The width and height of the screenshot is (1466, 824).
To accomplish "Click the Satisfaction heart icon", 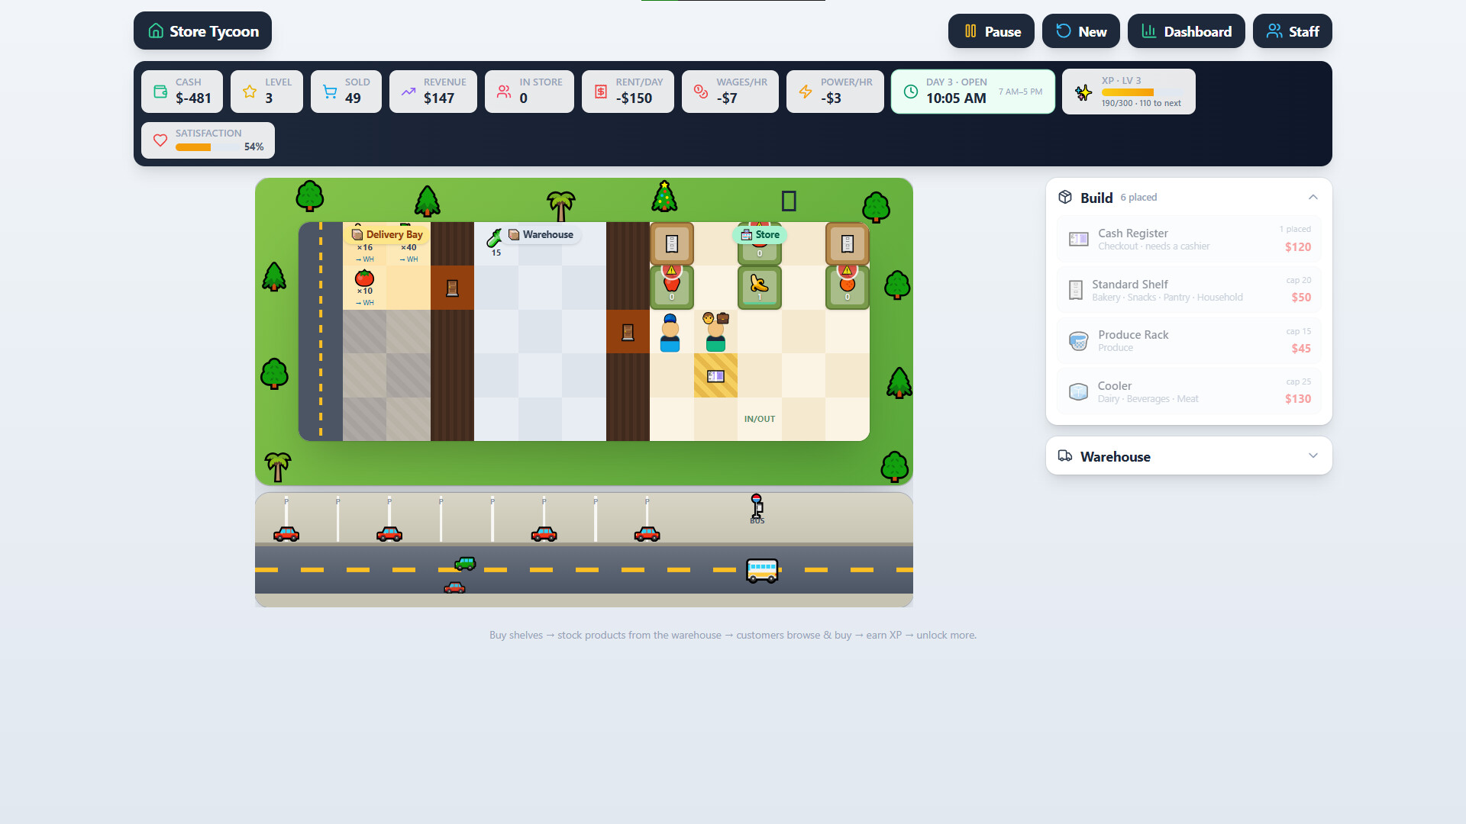I will [160, 140].
